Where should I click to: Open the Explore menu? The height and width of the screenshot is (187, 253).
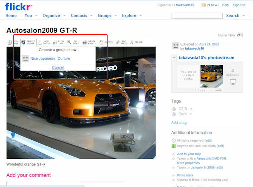[129, 16]
